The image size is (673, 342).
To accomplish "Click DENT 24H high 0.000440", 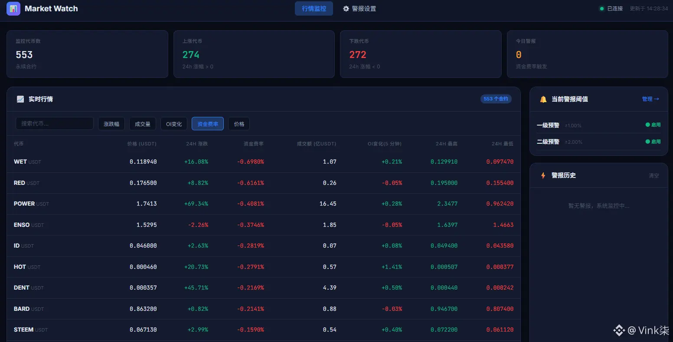I will tap(444, 288).
